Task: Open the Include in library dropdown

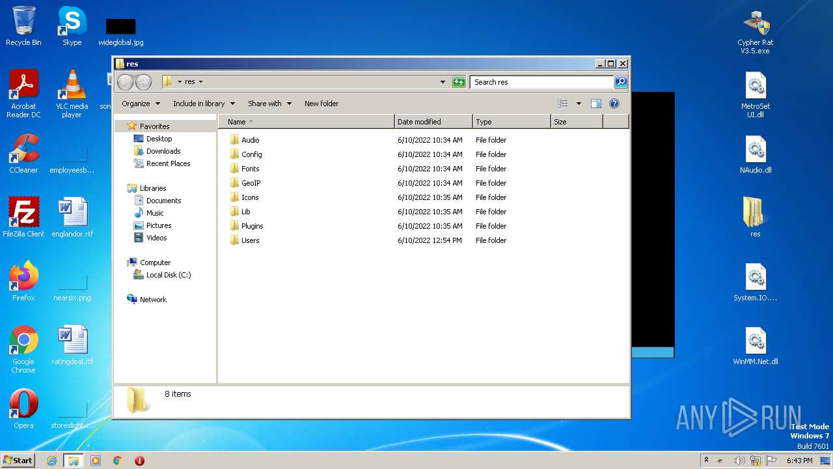Action: [204, 104]
